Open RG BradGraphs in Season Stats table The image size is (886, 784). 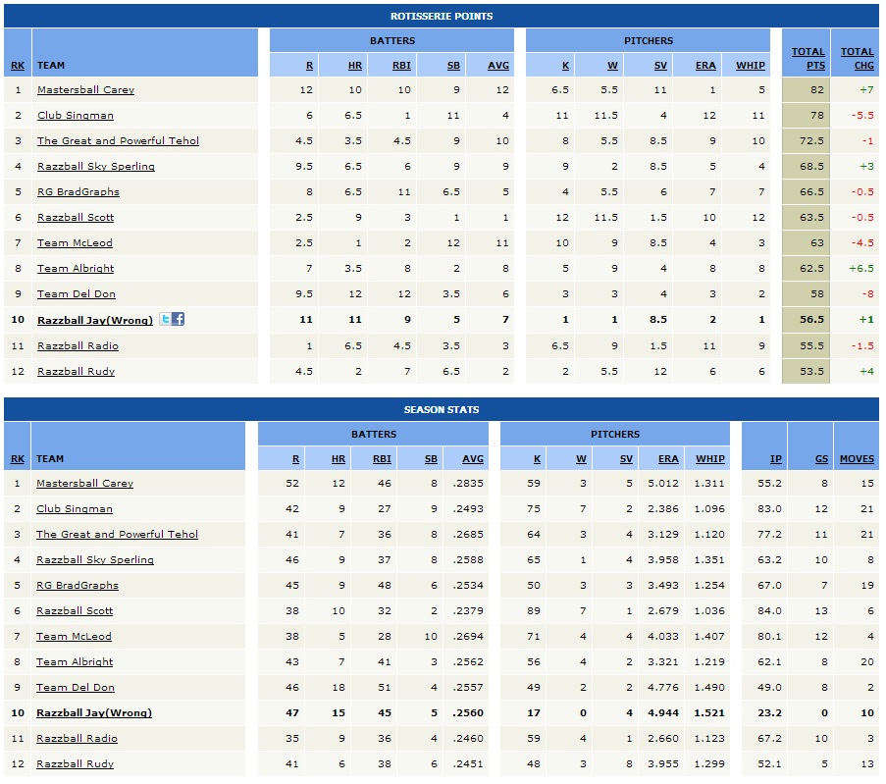(78, 585)
